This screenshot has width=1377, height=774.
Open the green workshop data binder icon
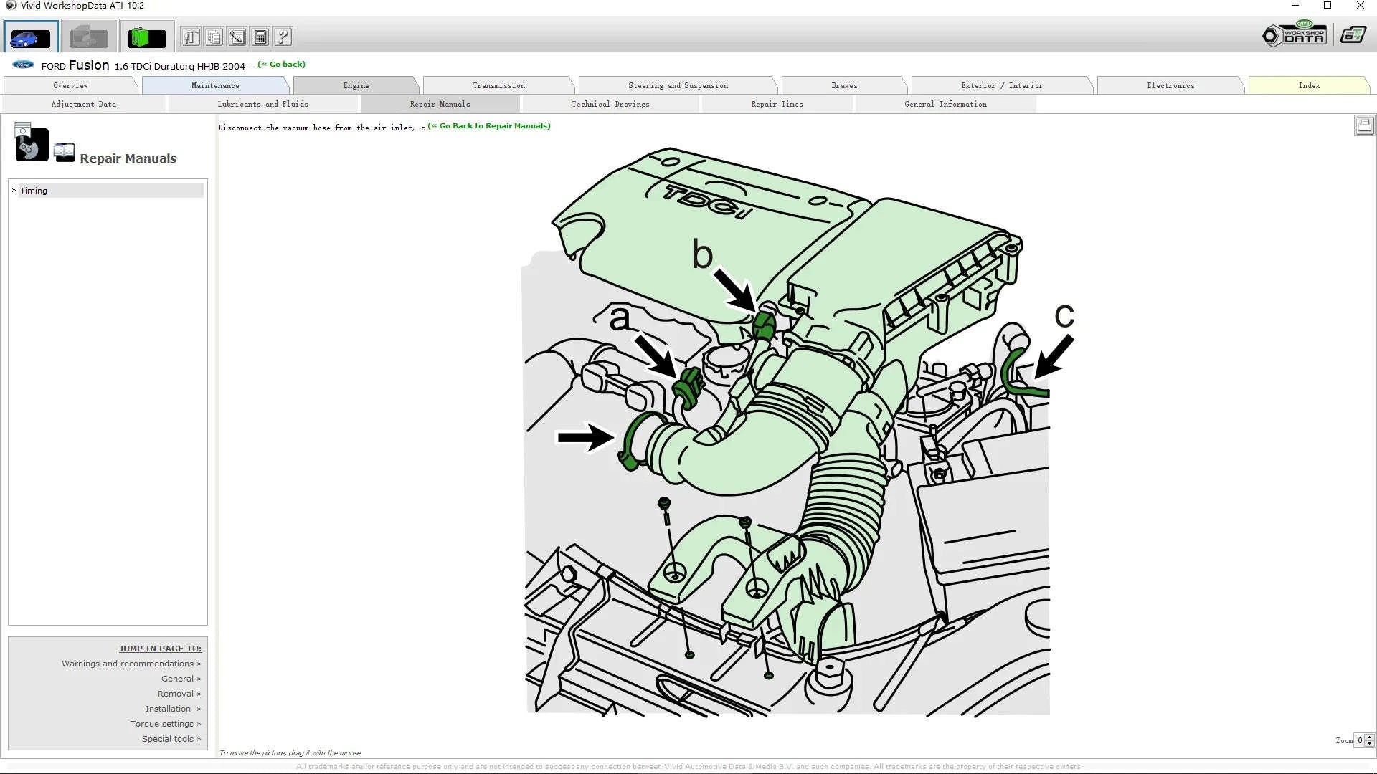[x=146, y=36]
